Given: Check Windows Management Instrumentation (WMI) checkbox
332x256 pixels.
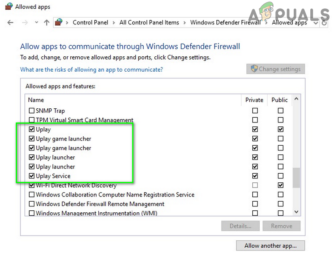Looking at the screenshot, I should click(32, 213).
